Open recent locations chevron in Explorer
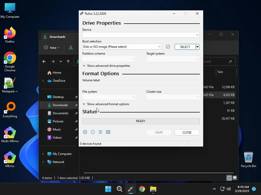The height and width of the screenshot is (195, 261). pos(61,61)
